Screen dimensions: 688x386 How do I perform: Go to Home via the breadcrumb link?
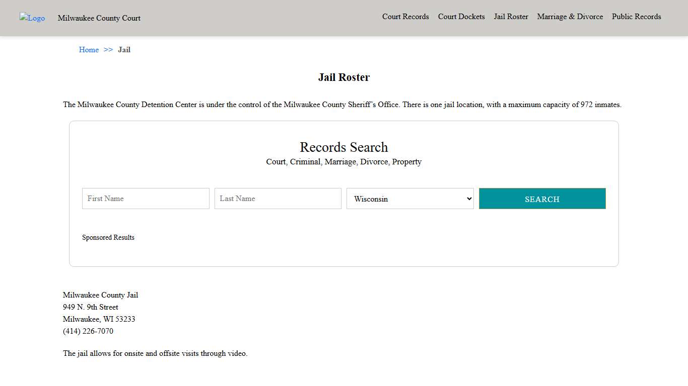pos(89,50)
